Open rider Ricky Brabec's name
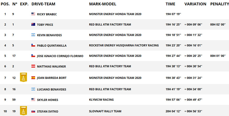The height and width of the screenshot is (116, 229). click(47, 14)
